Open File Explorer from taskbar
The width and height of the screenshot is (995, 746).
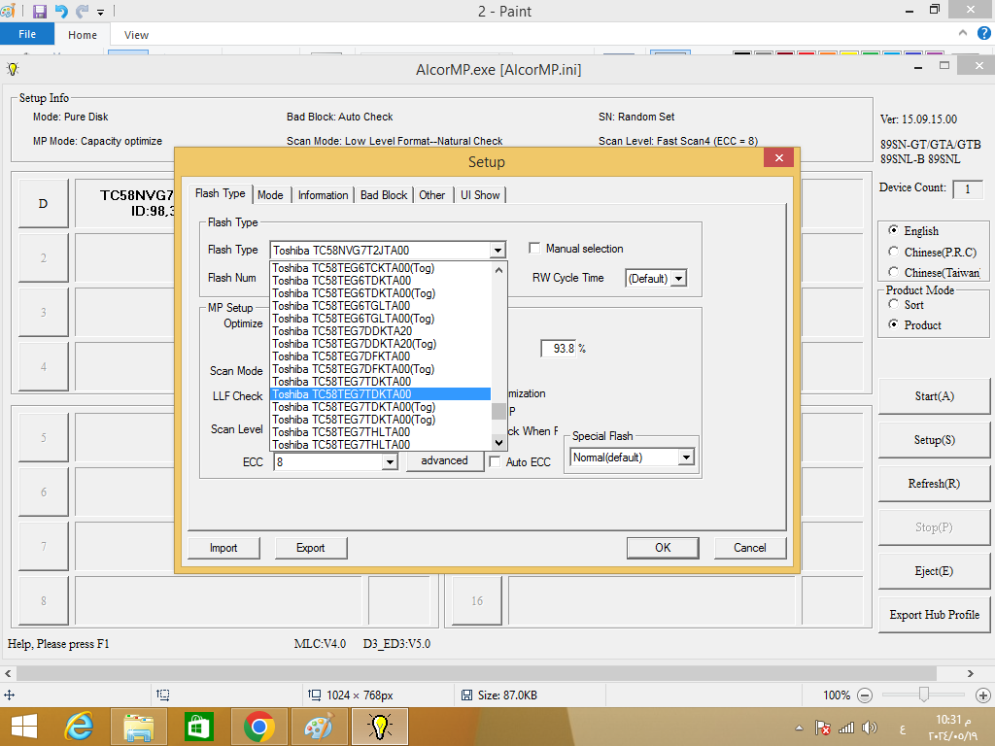pyautogui.click(x=138, y=727)
